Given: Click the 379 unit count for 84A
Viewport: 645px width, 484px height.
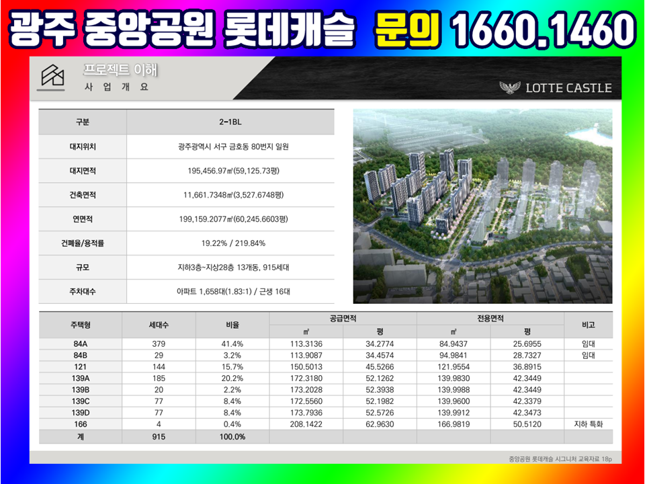Looking at the screenshot, I should coord(159,344).
